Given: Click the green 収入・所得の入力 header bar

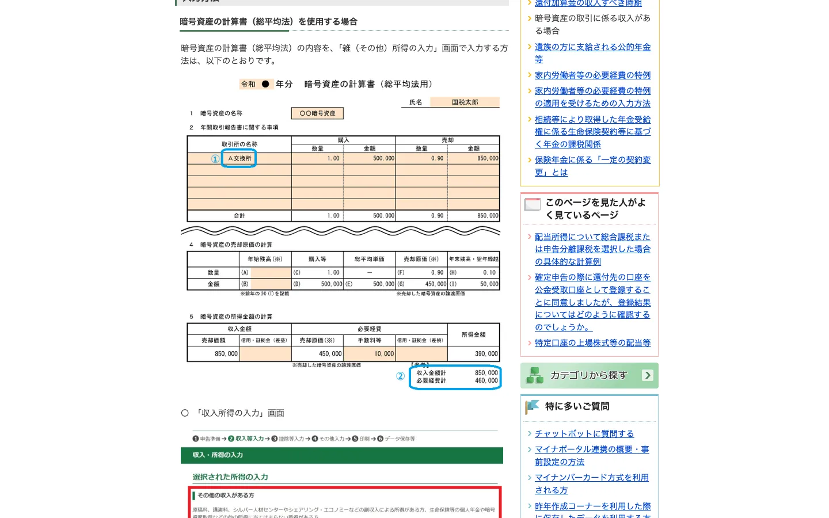Looking at the screenshot, I should click(x=342, y=455).
